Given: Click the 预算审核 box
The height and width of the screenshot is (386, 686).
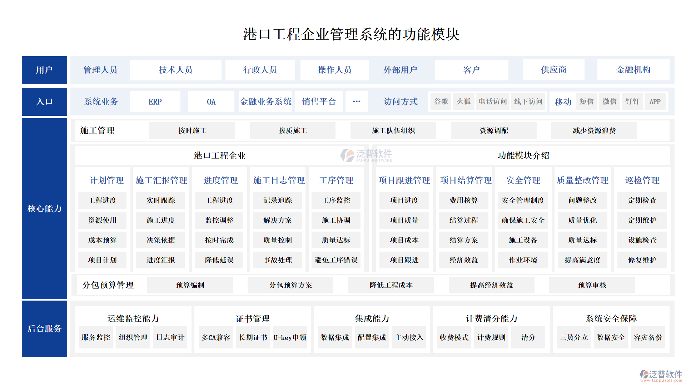Looking at the screenshot, I should tap(592, 285).
